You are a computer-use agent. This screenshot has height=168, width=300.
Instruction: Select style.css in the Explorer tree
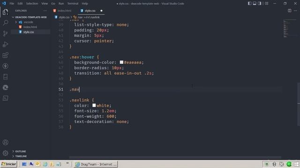tap(29, 32)
